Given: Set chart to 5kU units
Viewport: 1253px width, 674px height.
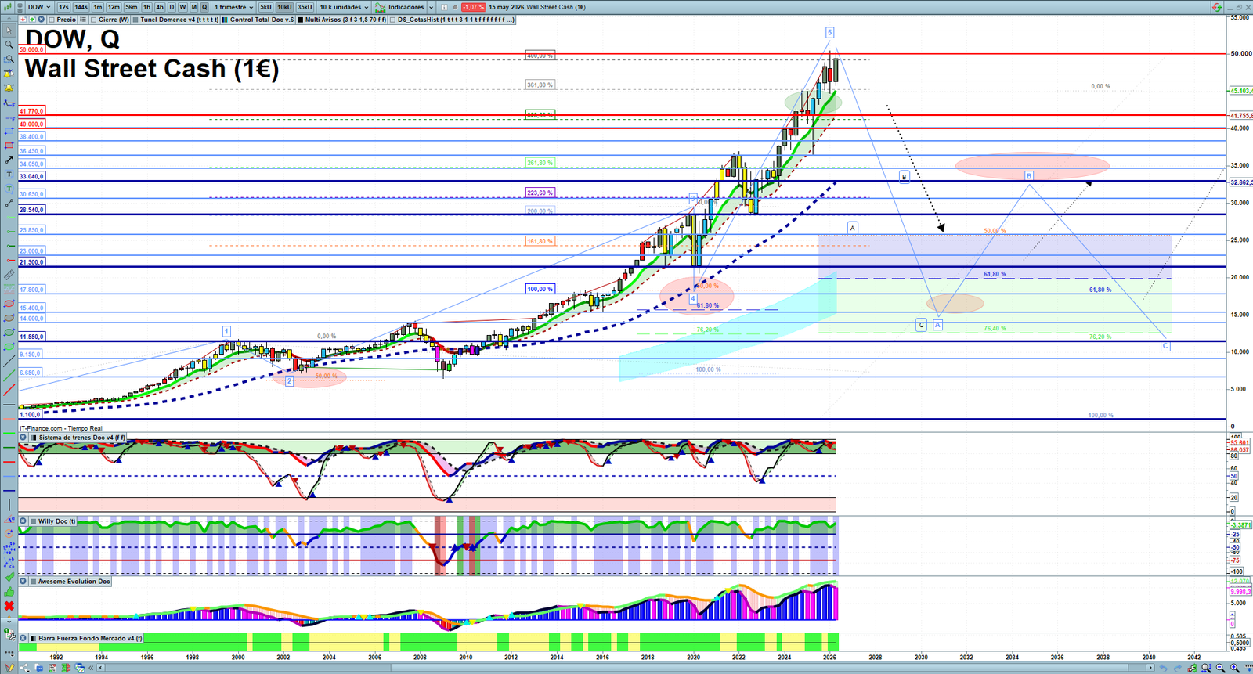Looking at the screenshot, I should coord(265,7).
